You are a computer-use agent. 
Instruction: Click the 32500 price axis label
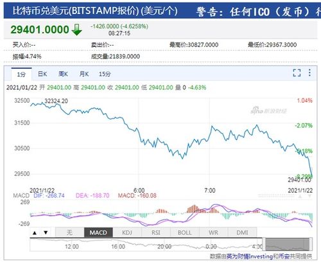[22, 101]
